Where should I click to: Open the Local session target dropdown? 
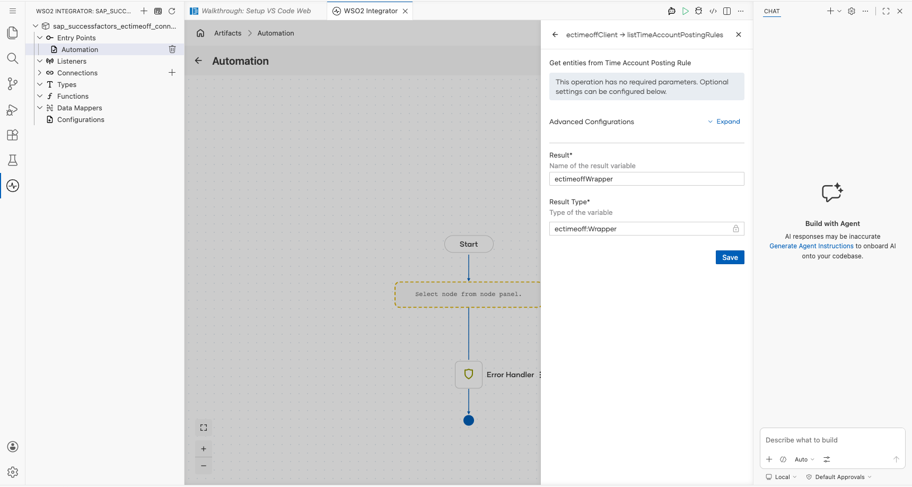click(x=781, y=477)
